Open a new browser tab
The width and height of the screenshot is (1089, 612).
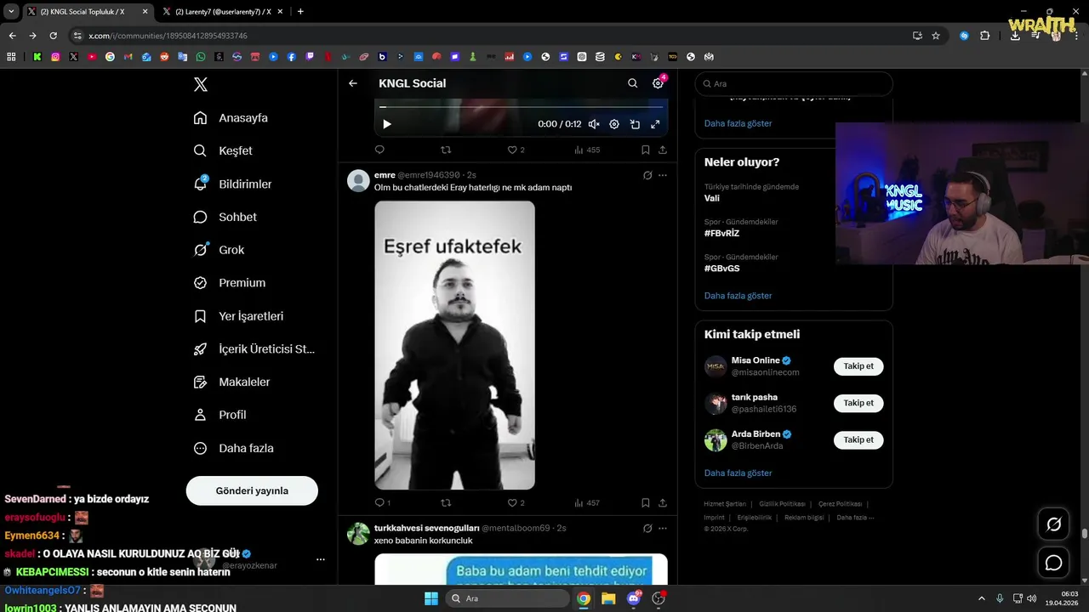(300, 12)
